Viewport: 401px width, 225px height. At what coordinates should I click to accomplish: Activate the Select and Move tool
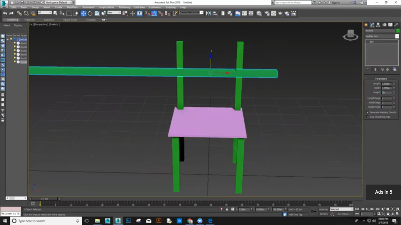[x=83, y=13]
